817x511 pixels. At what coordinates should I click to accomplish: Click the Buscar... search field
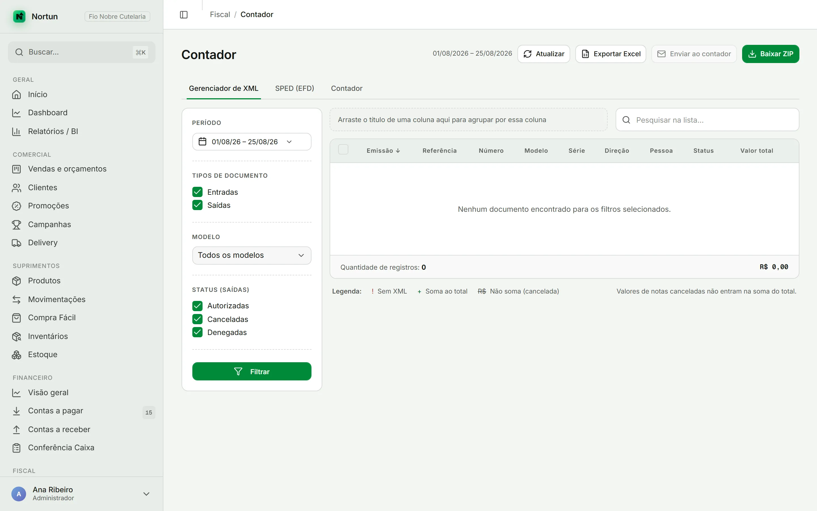click(x=81, y=52)
